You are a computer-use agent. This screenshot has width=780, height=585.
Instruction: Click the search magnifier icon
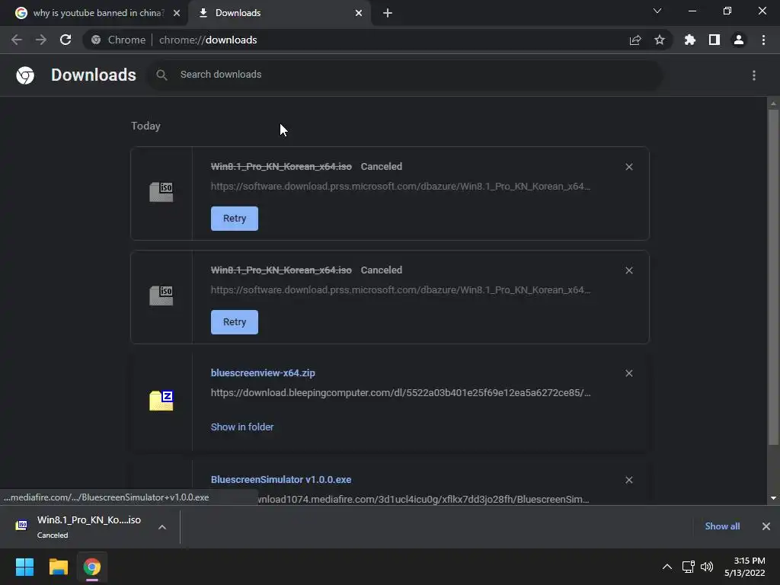(161, 75)
